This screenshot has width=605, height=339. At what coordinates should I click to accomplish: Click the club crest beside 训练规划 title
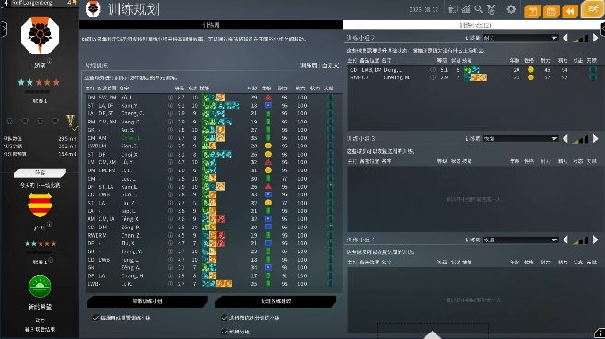click(93, 9)
